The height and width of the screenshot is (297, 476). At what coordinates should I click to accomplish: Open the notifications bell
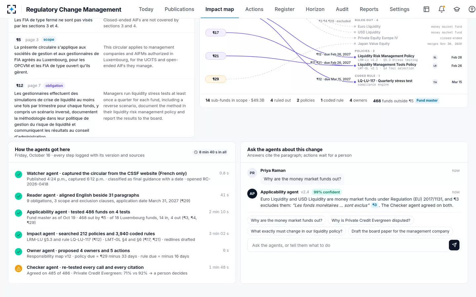(442, 9)
